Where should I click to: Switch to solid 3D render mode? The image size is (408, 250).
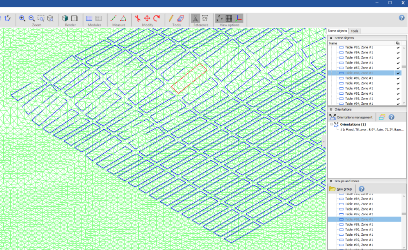click(x=65, y=18)
